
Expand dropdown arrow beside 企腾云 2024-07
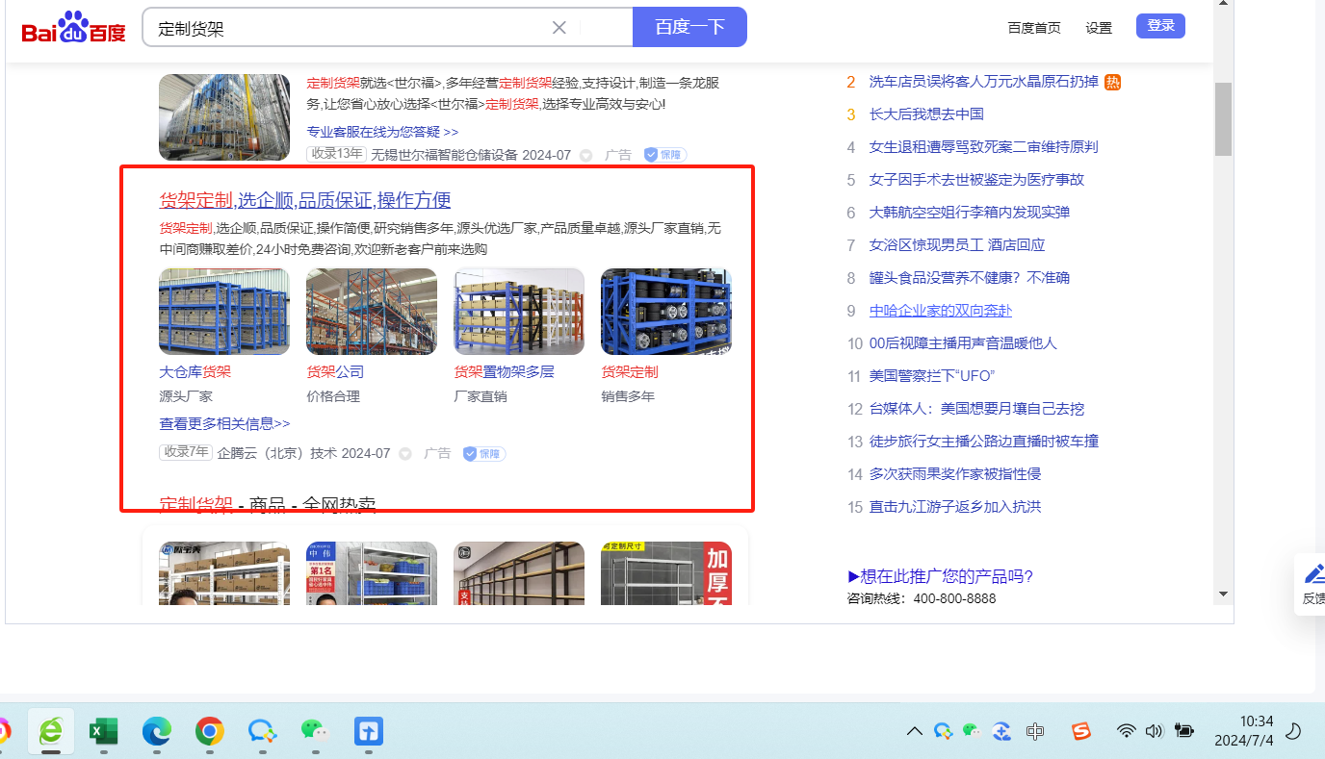point(405,454)
